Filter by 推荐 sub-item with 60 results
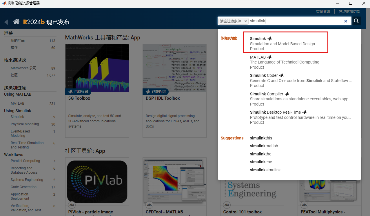This screenshot has width=370, height=216. tap(14, 48)
